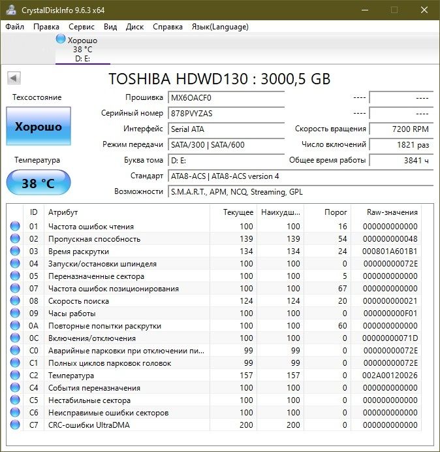
Task: Click the Интерфейс field Serial ATA
Action: coord(226,129)
